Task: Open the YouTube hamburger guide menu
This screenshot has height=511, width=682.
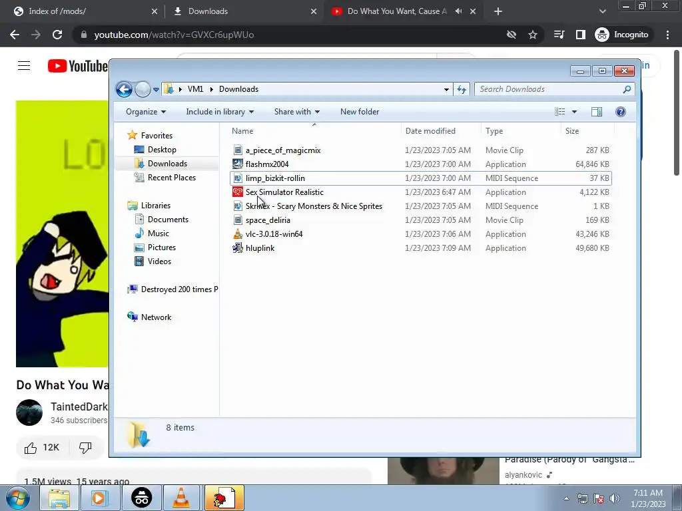Action: (24, 66)
